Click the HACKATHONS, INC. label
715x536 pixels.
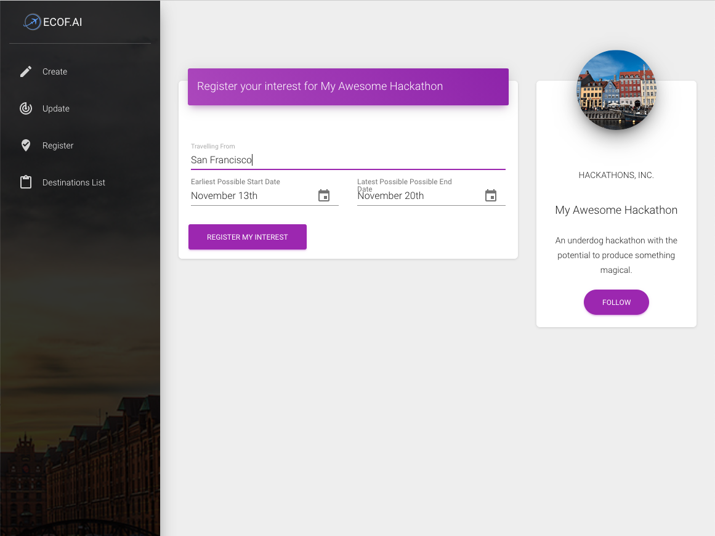click(616, 175)
